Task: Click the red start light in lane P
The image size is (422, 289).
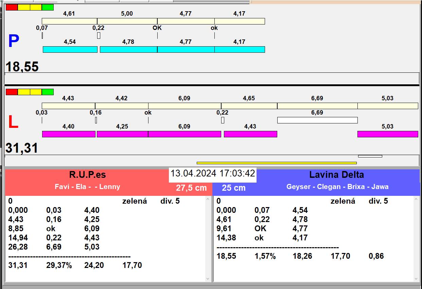Action: [x=12, y=7]
